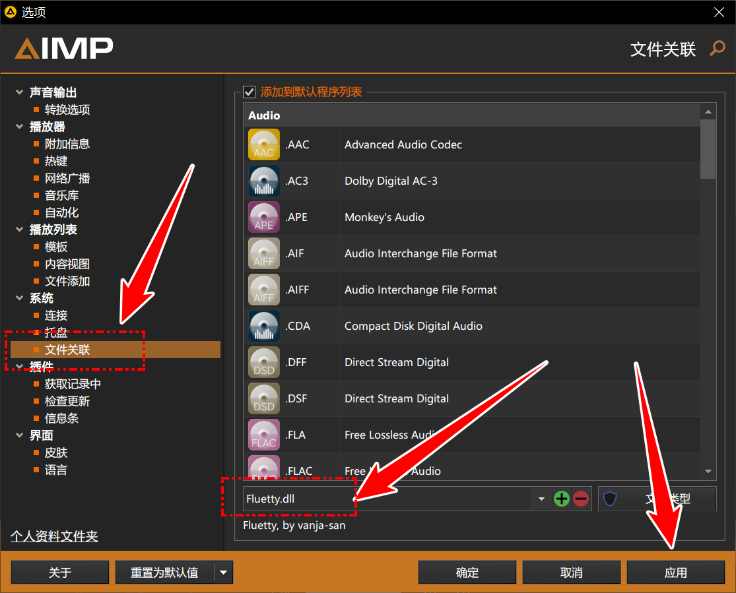Select the Advanced Audio Codec row text
736x593 pixels.
[403, 144]
